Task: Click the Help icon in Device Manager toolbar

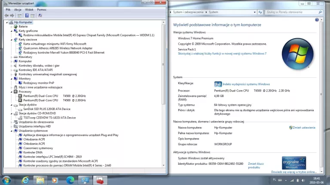Action: pyautogui.click(x=26, y=15)
